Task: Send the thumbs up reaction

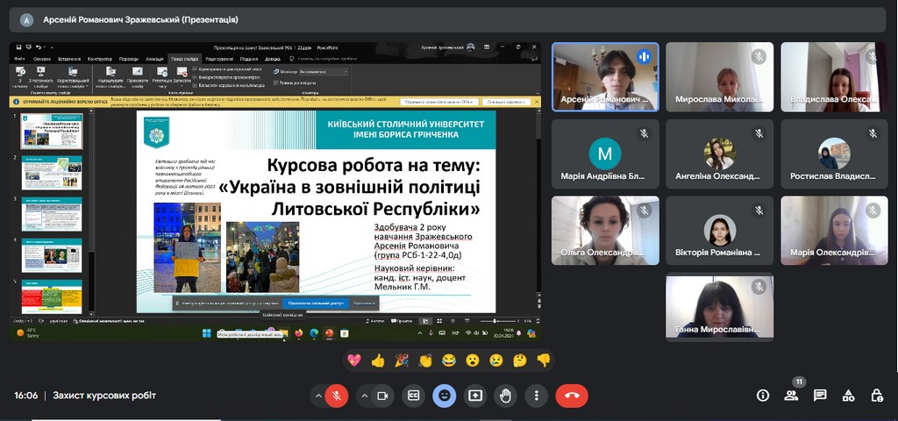Action: pos(378,360)
